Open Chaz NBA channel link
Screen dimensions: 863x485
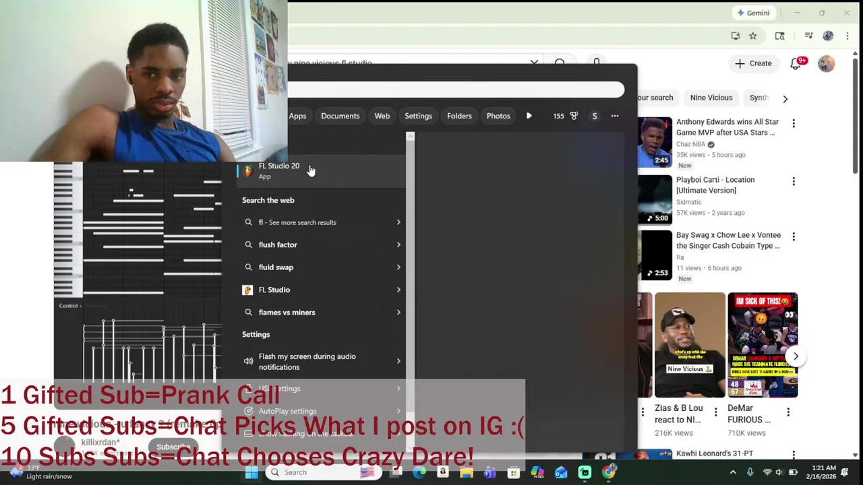690,144
